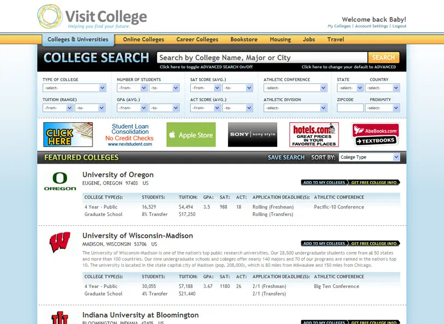This screenshot has width=444, height=324.
Task: Open the Wisconsin-Madison W logo
Action: point(60,242)
